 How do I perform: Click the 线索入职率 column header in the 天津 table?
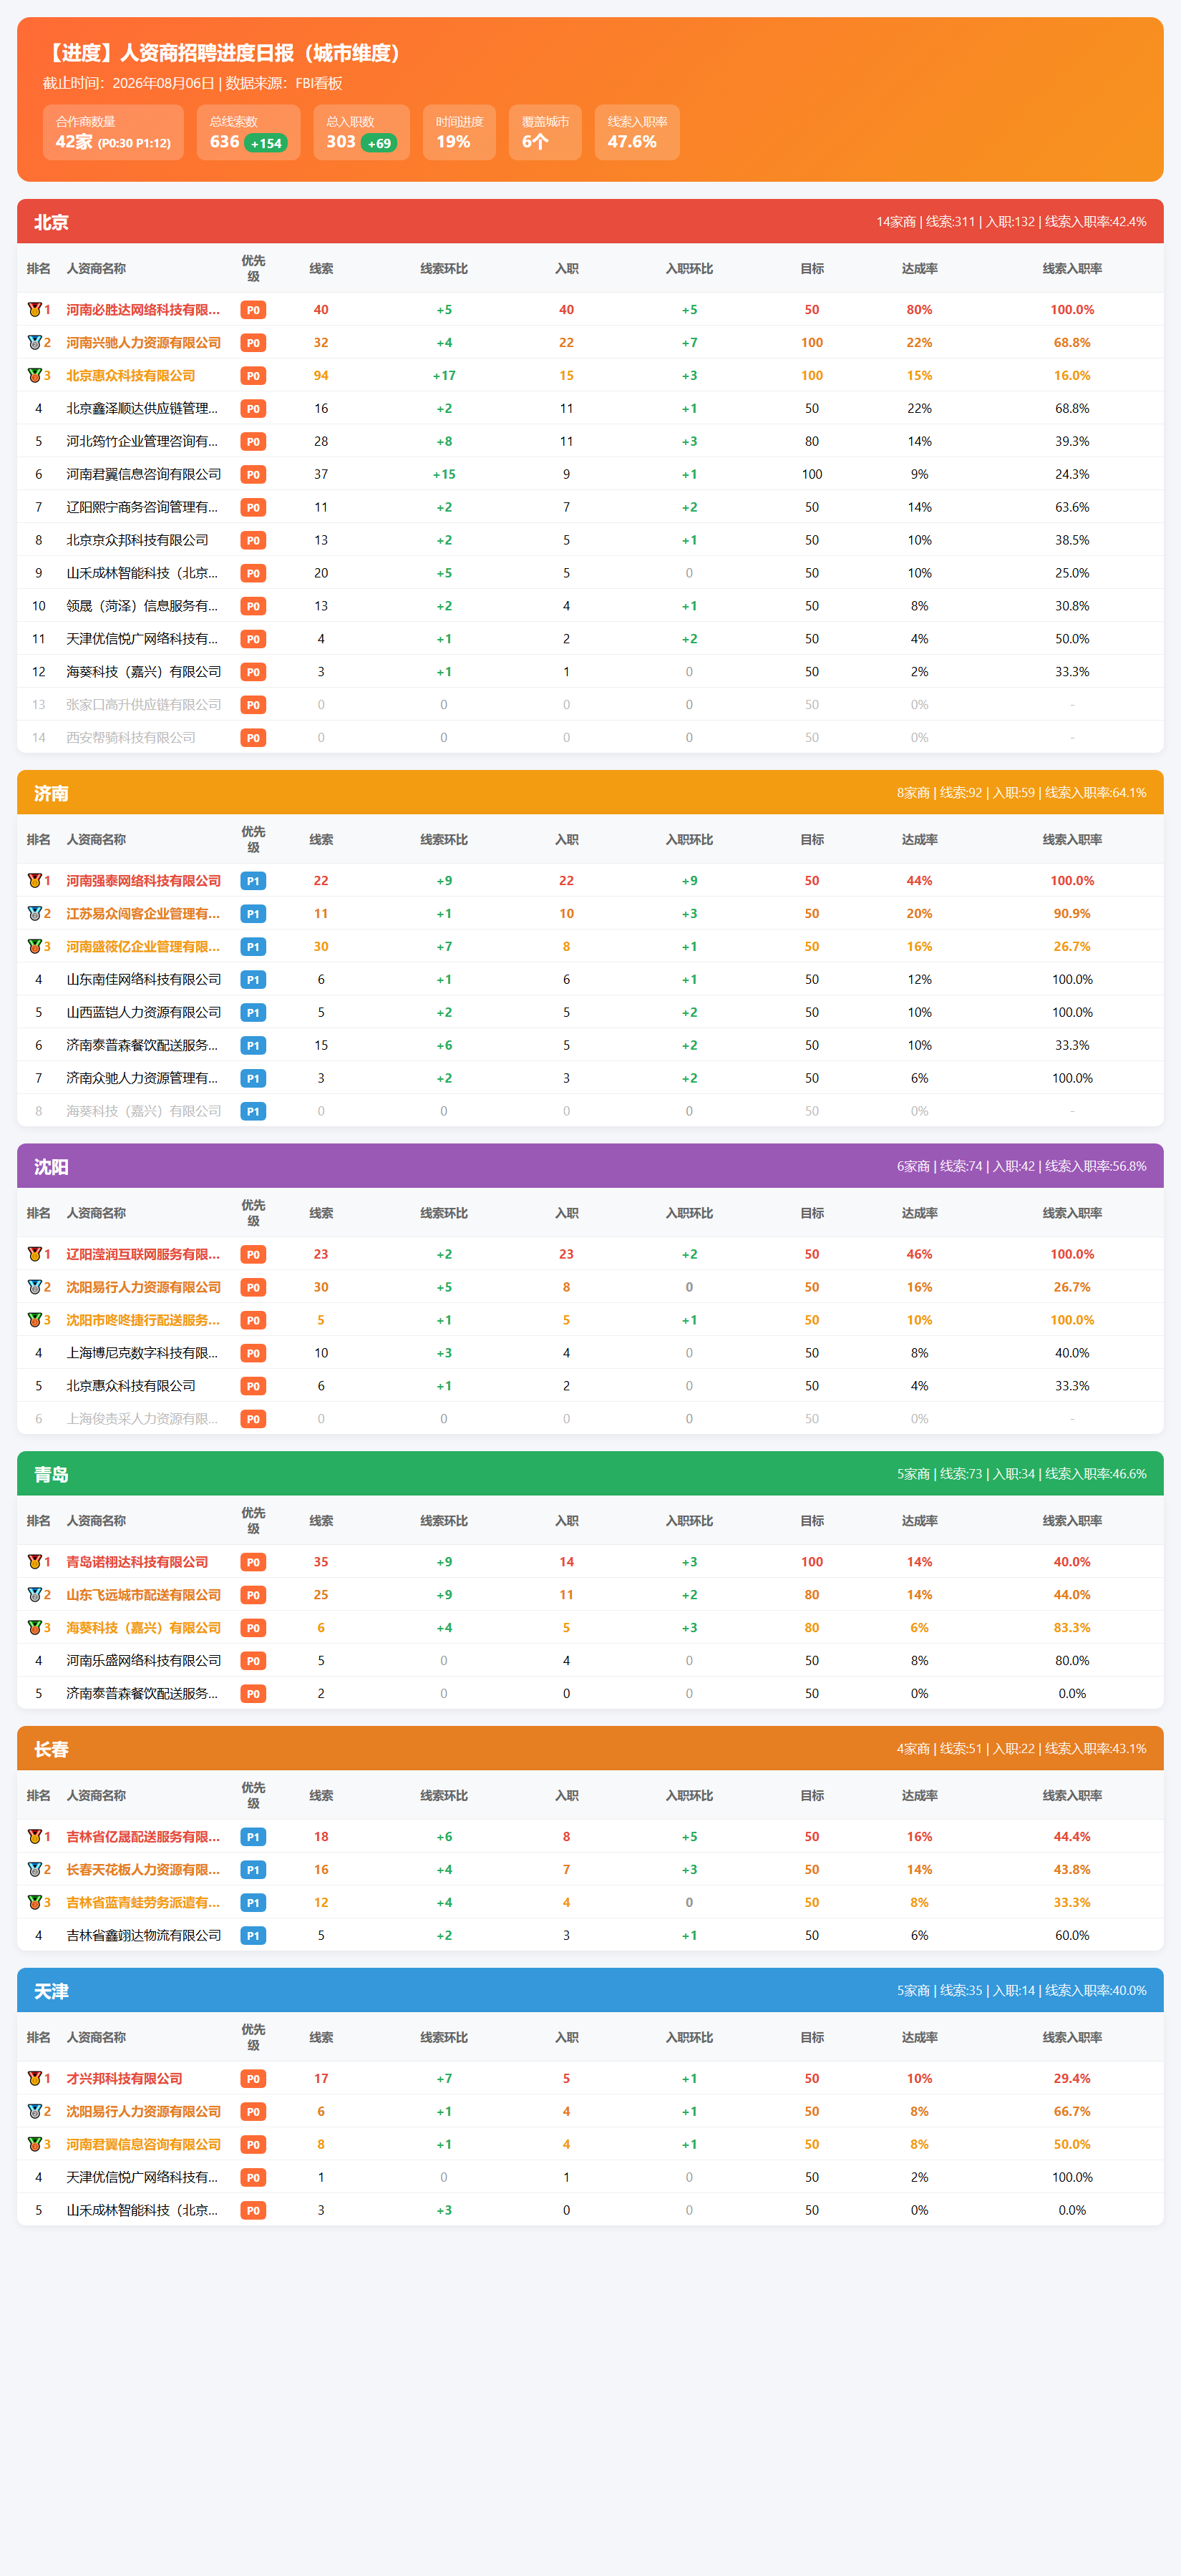(1072, 2037)
